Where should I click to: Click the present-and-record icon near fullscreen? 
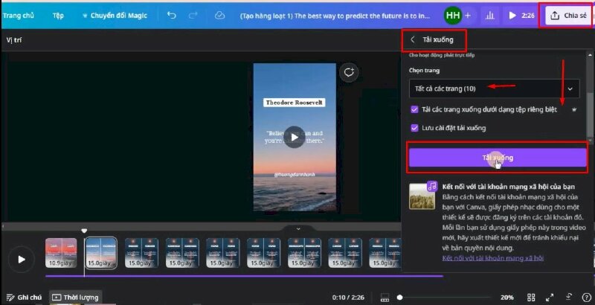click(x=568, y=297)
